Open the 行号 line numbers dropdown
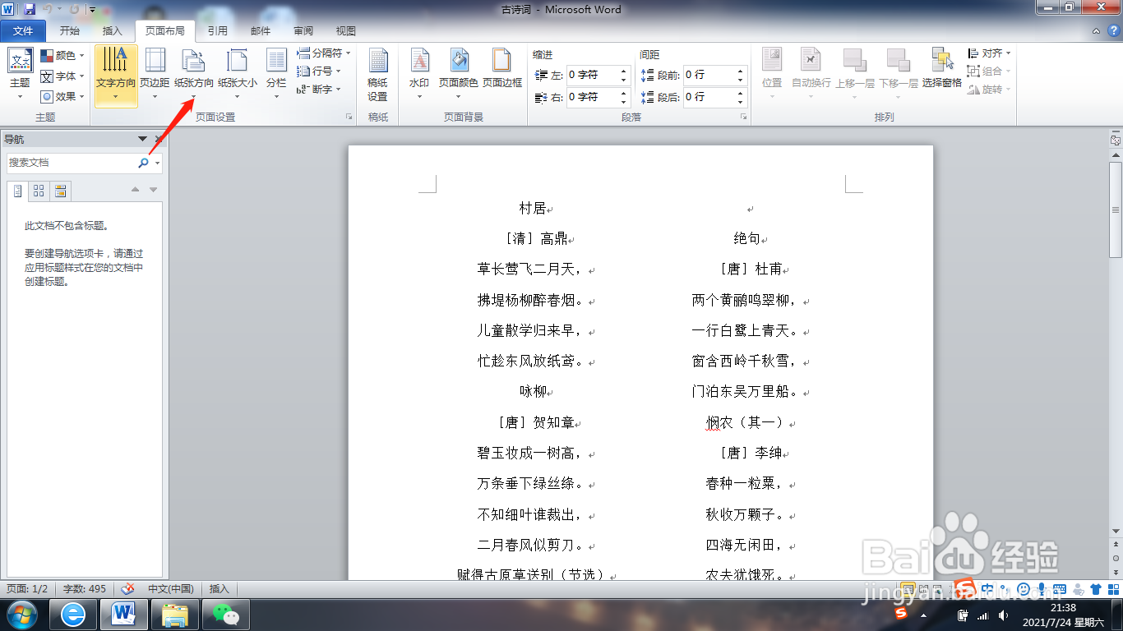 tap(319, 71)
